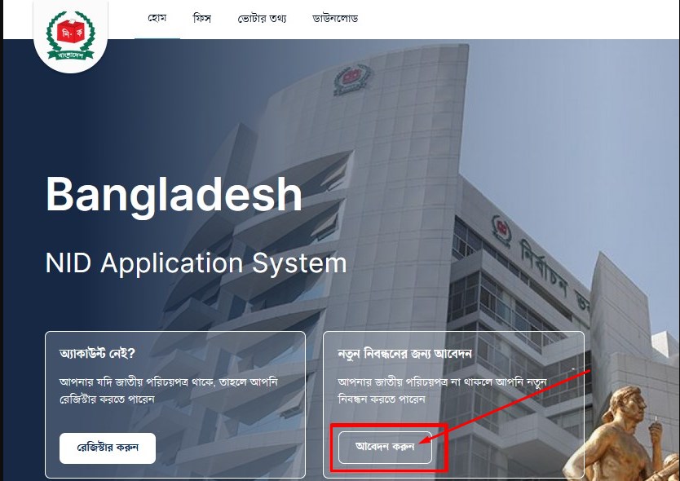Click the golden statue image
The image size is (680, 481).
(x=621, y=434)
